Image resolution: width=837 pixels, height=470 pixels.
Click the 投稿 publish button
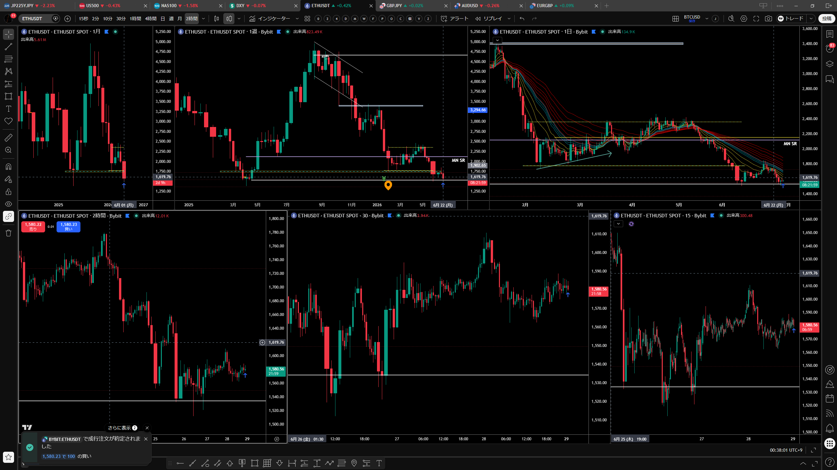coord(827,19)
